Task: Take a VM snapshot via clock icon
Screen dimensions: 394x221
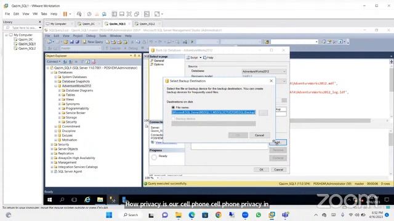Action: point(89,14)
